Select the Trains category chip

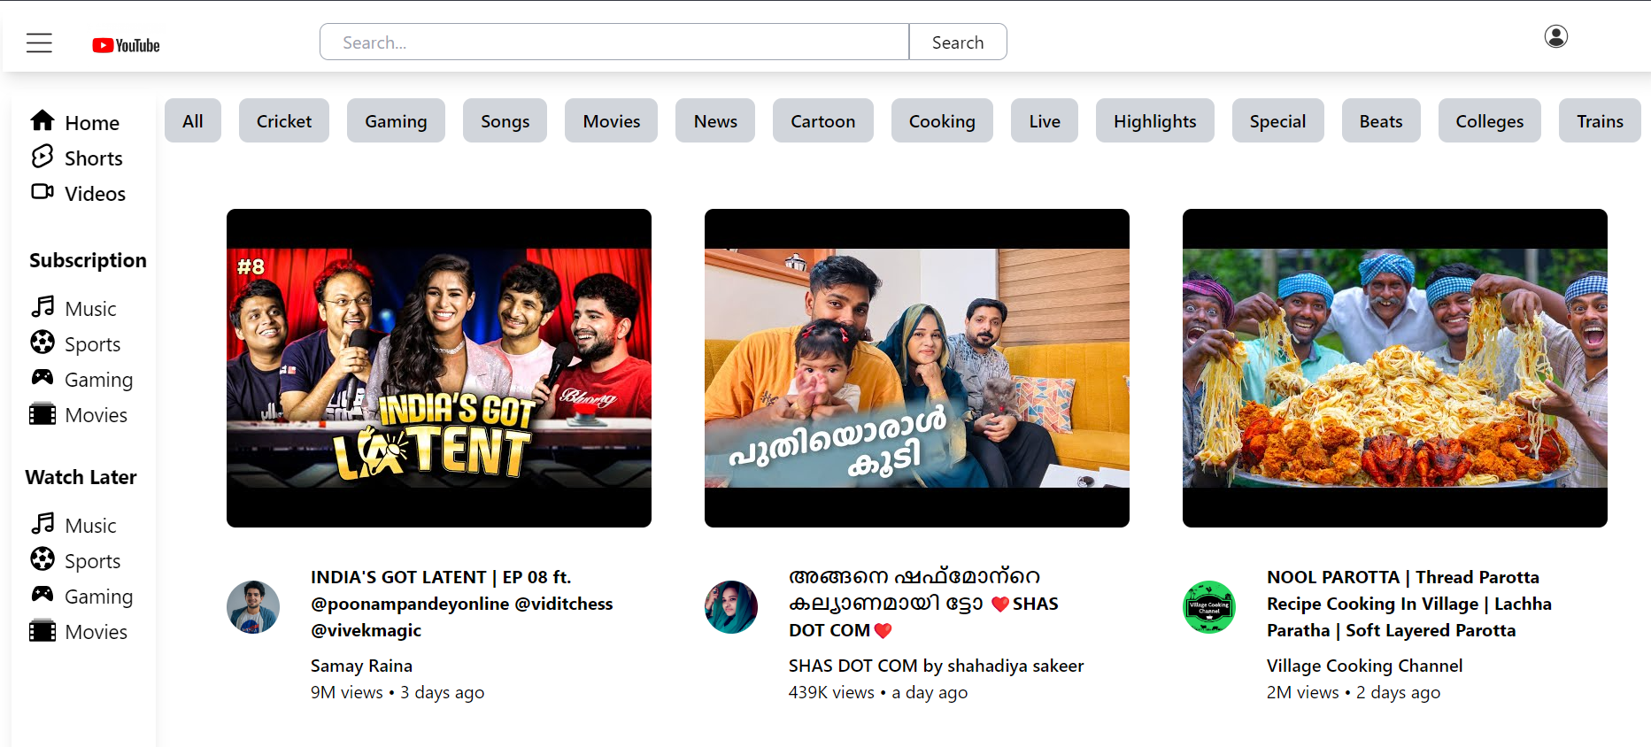point(1600,120)
